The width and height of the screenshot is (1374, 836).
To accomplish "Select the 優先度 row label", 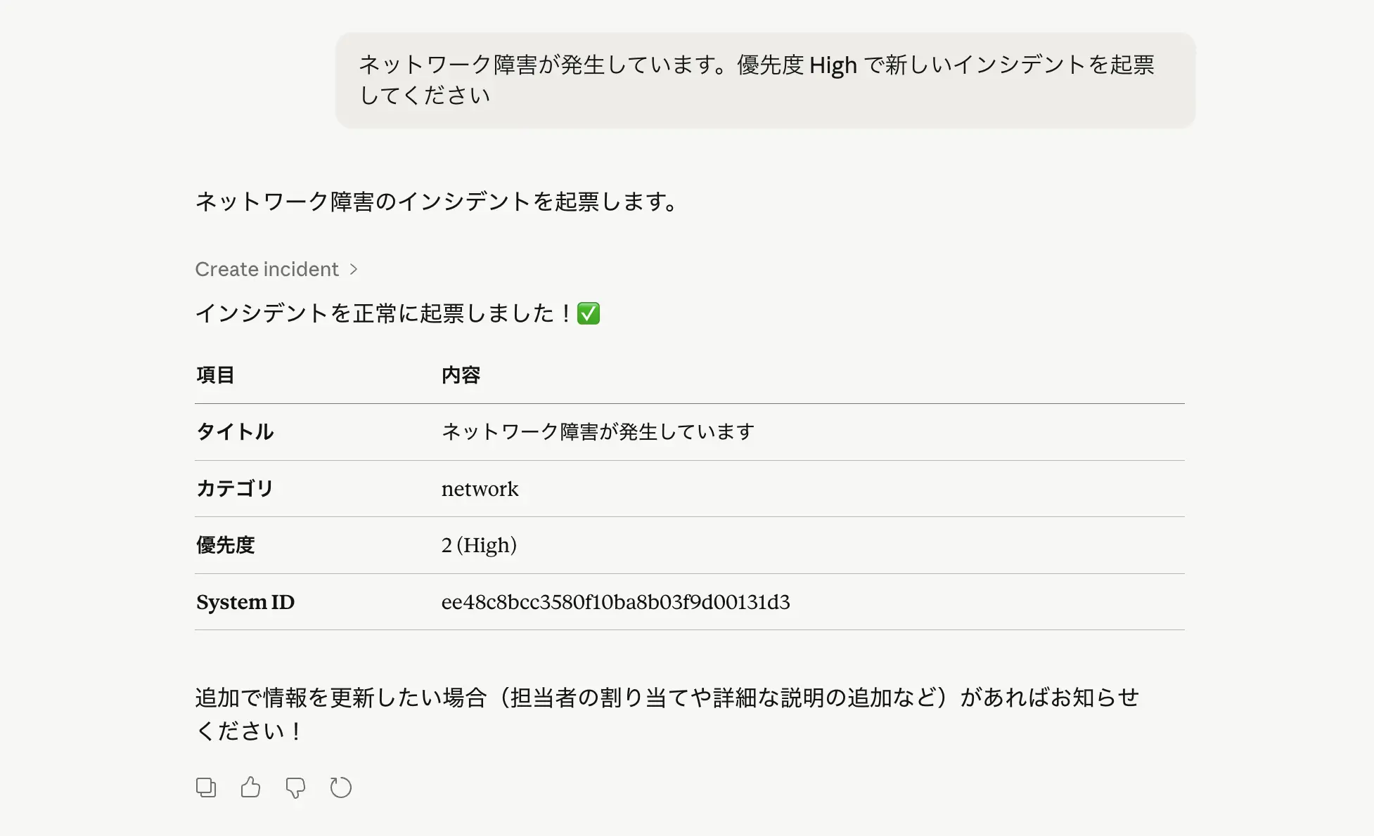I will click(x=225, y=545).
